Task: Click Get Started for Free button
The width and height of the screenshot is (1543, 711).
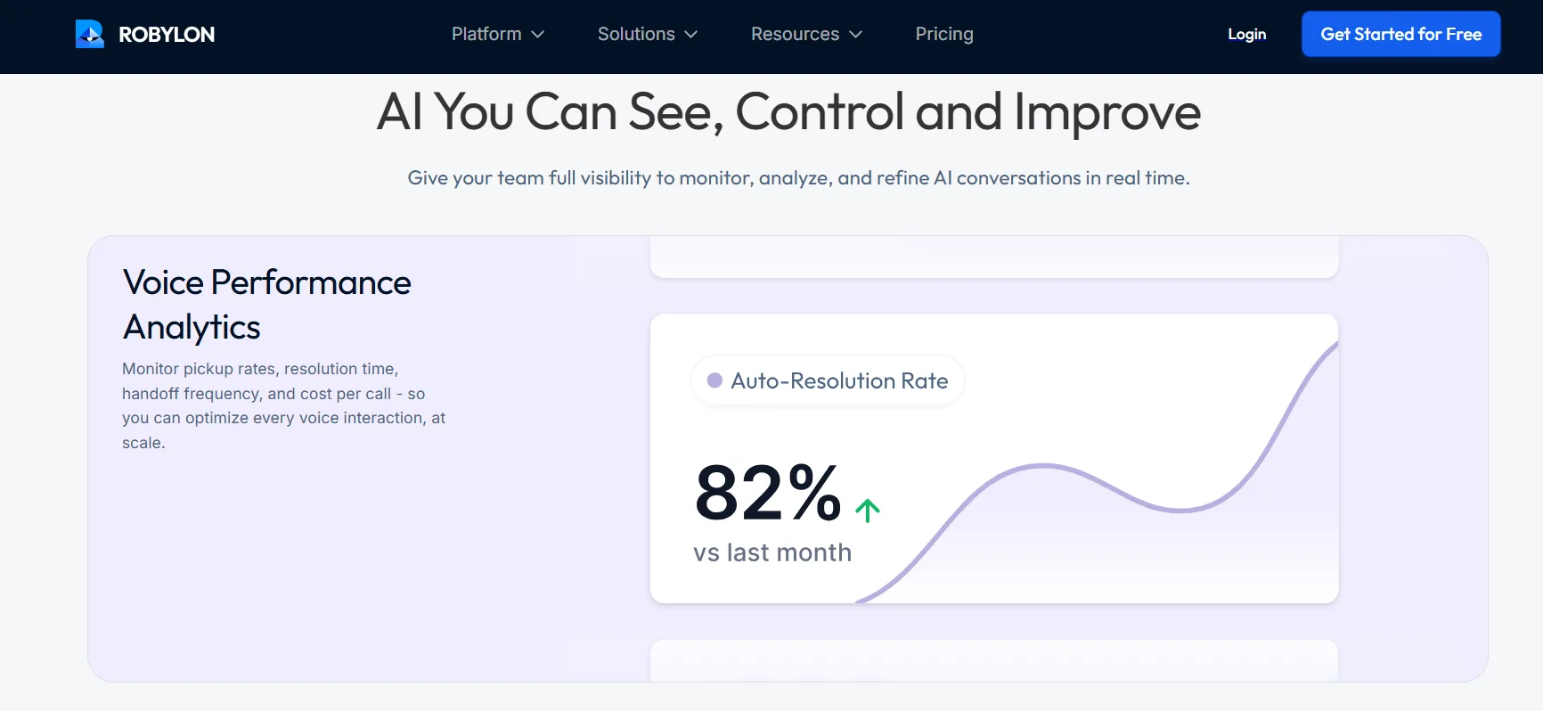Action: tap(1400, 34)
